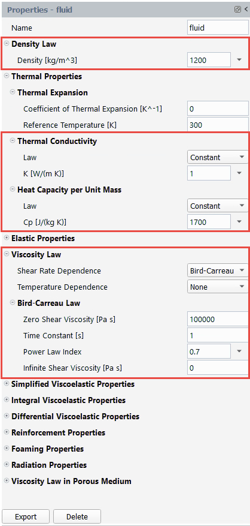Collapse the Density Law section
The image size is (250, 526).
coord(7,44)
